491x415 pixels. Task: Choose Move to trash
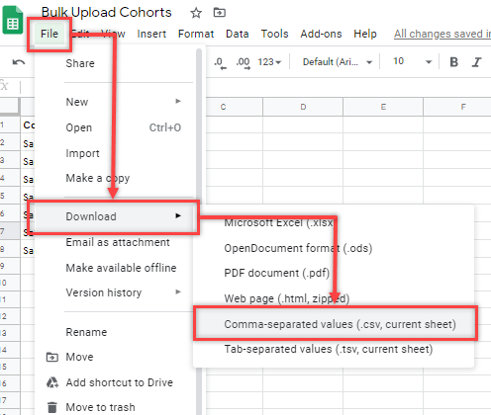coord(100,407)
